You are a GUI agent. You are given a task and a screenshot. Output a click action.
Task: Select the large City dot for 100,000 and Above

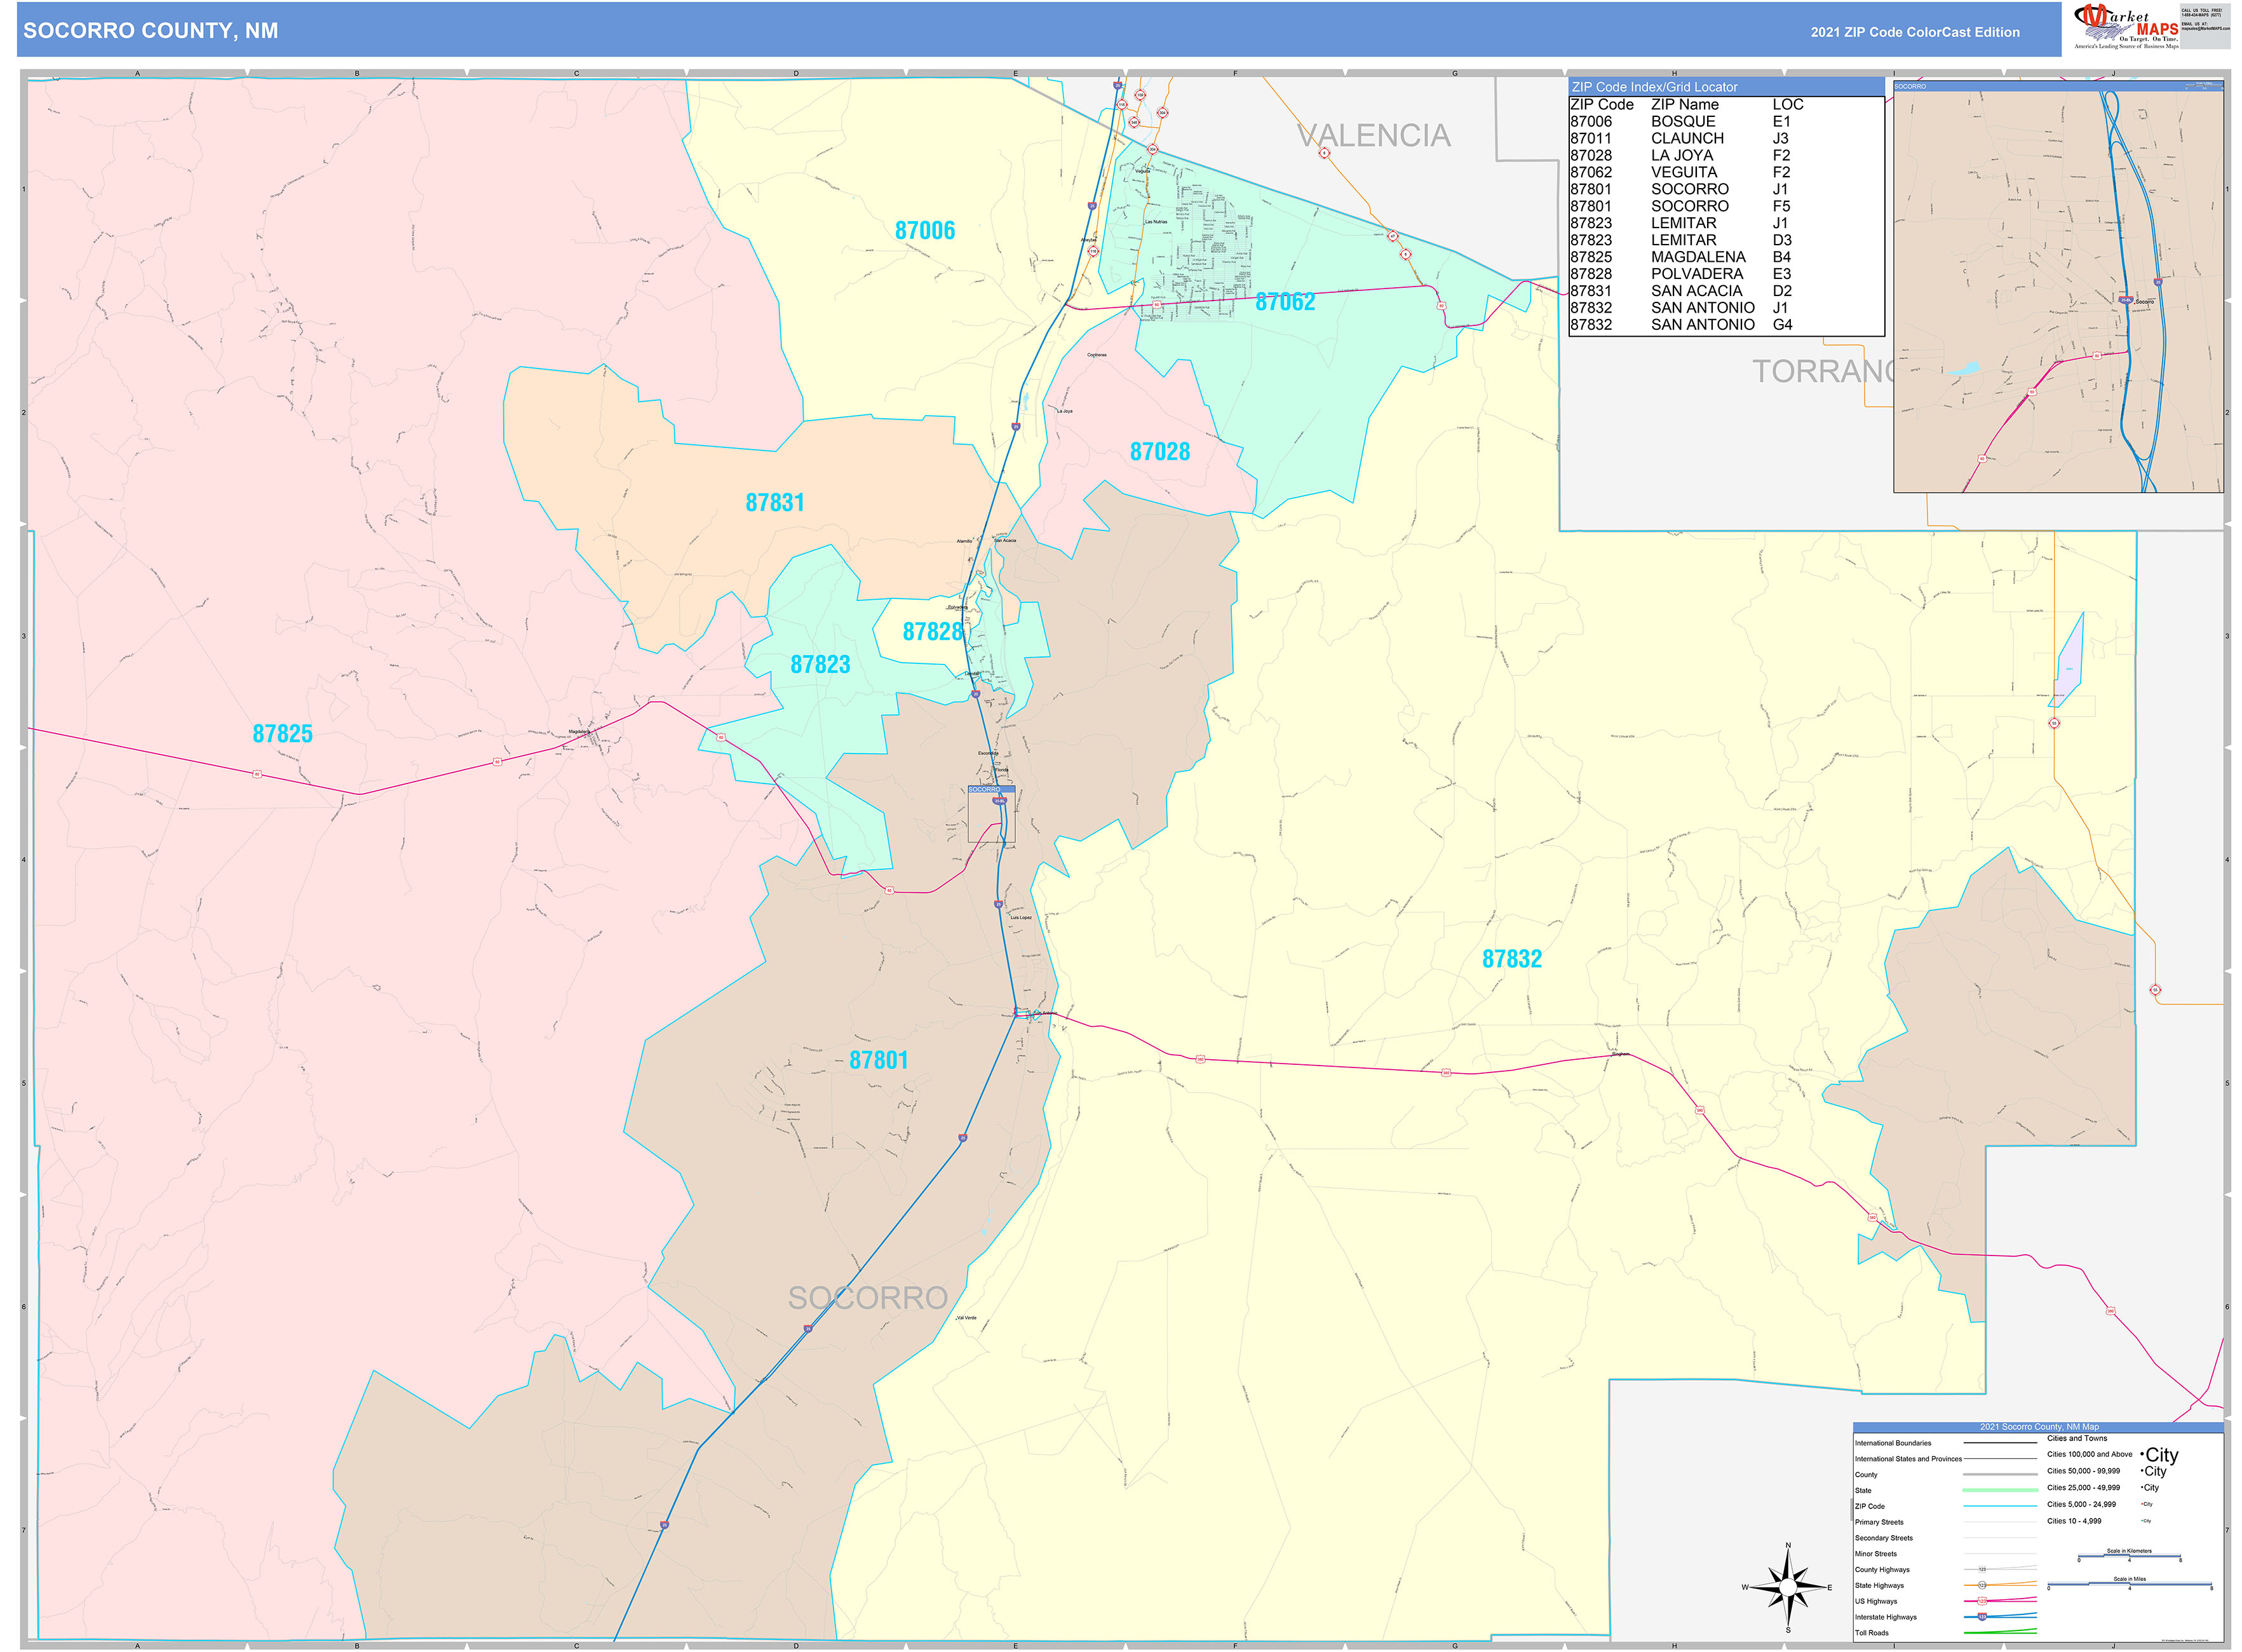point(2142,1455)
